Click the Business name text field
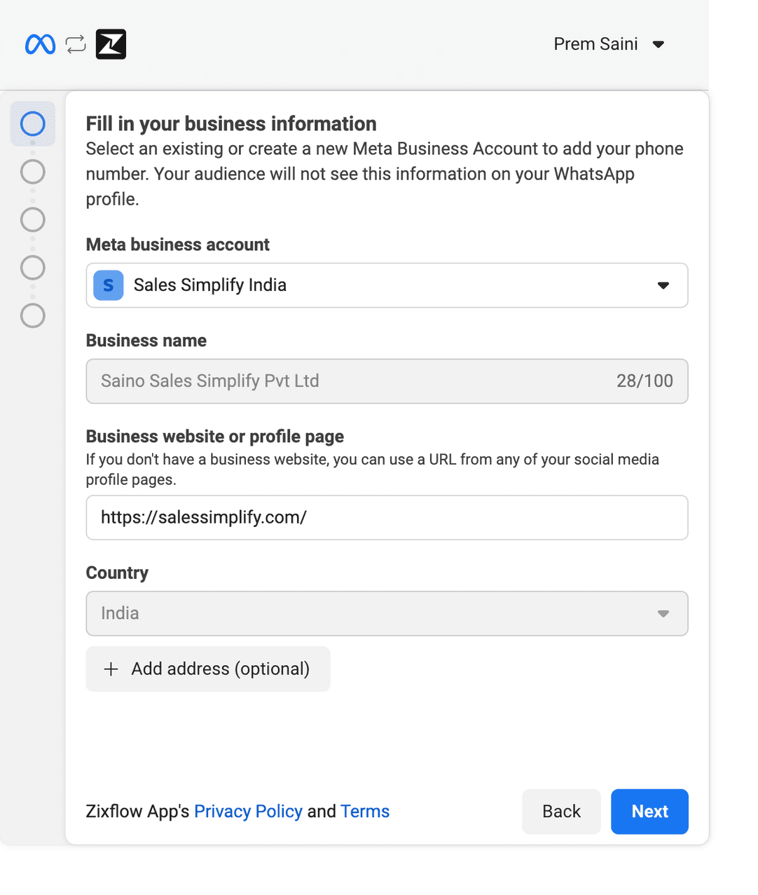The height and width of the screenshot is (895, 758). (x=350, y=381)
